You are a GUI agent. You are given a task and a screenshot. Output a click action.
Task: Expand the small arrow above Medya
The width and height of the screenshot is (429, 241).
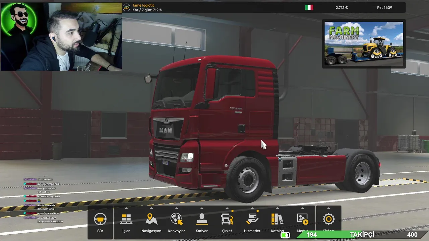click(302, 208)
